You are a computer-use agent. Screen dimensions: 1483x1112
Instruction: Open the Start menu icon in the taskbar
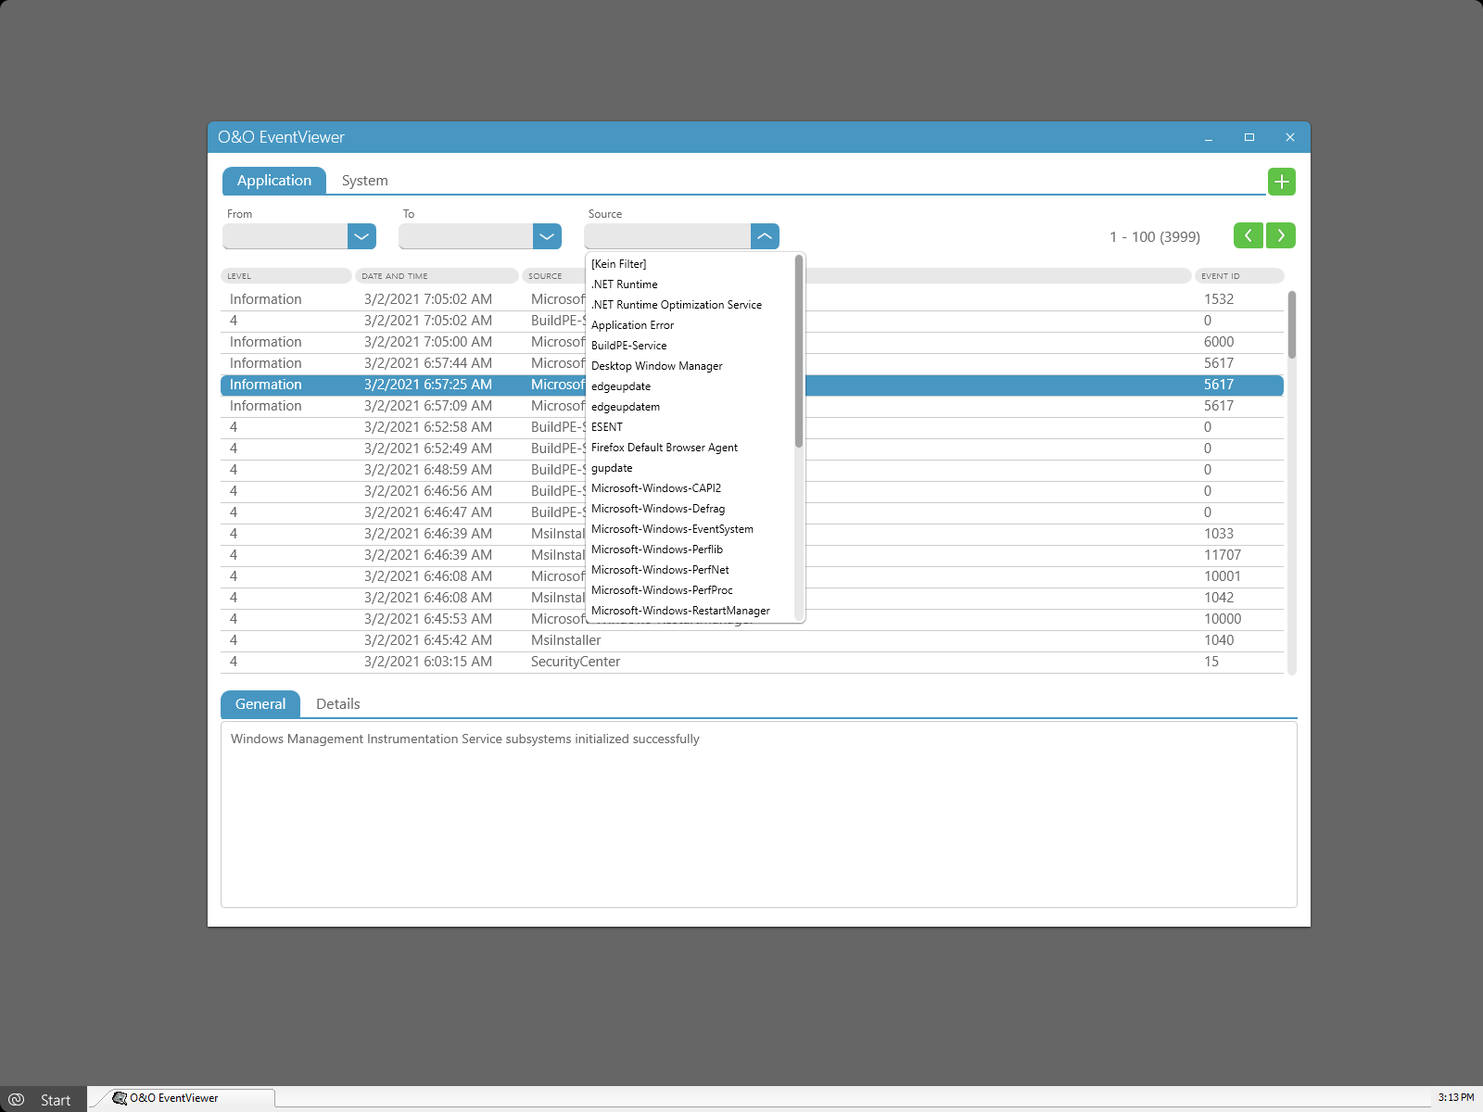click(16, 1099)
